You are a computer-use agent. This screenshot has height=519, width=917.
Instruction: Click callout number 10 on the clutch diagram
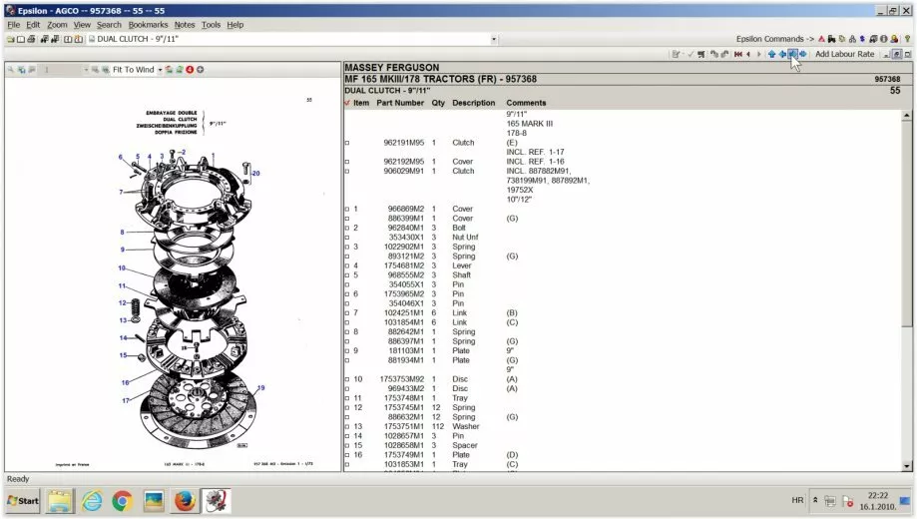[x=122, y=268]
